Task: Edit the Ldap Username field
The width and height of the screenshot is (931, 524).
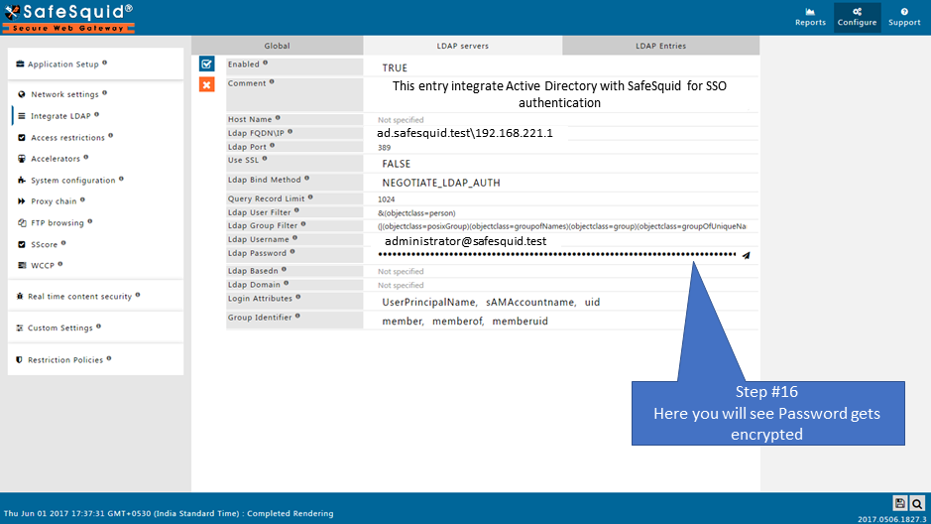Action: tap(561, 240)
